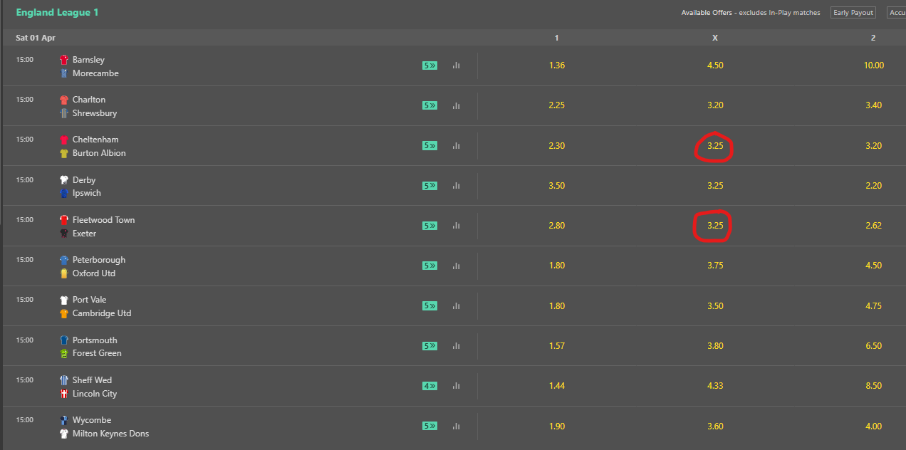Viewport: 906px width, 450px height.
Task: Select Shrewsbury away win odds 3.40
Action: click(x=873, y=105)
